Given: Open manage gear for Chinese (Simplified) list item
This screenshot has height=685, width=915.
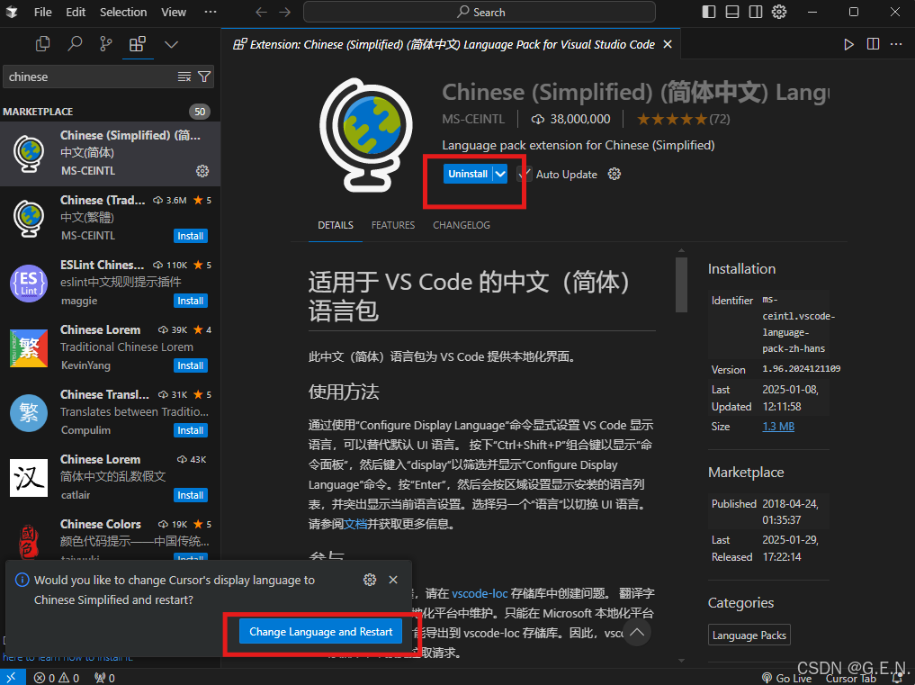Looking at the screenshot, I should click(202, 171).
